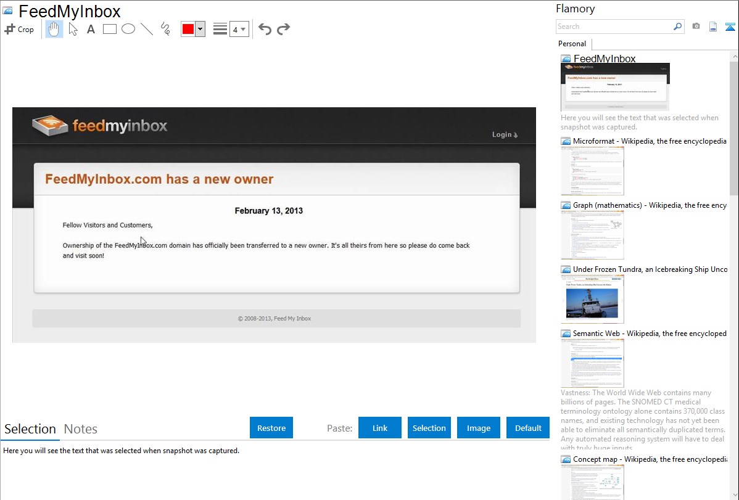
Task: Open the Notes tab
Action: pos(81,429)
